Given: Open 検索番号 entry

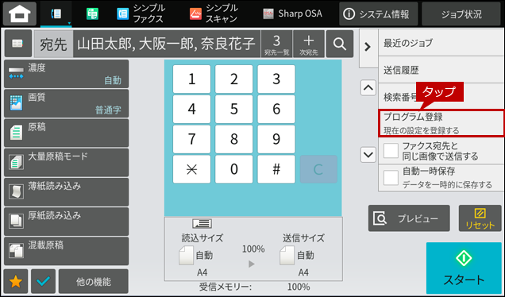Looking at the screenshot, I should coord(441,97).
